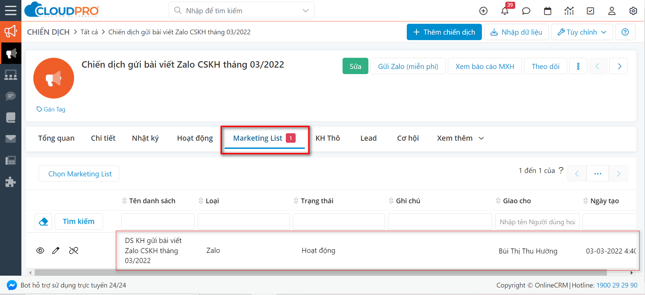Open the book icon in sidebar

11,118
